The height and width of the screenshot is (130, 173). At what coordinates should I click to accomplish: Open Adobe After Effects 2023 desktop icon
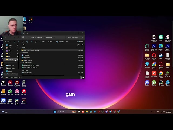pyautogui.click(x=154, y=48)
